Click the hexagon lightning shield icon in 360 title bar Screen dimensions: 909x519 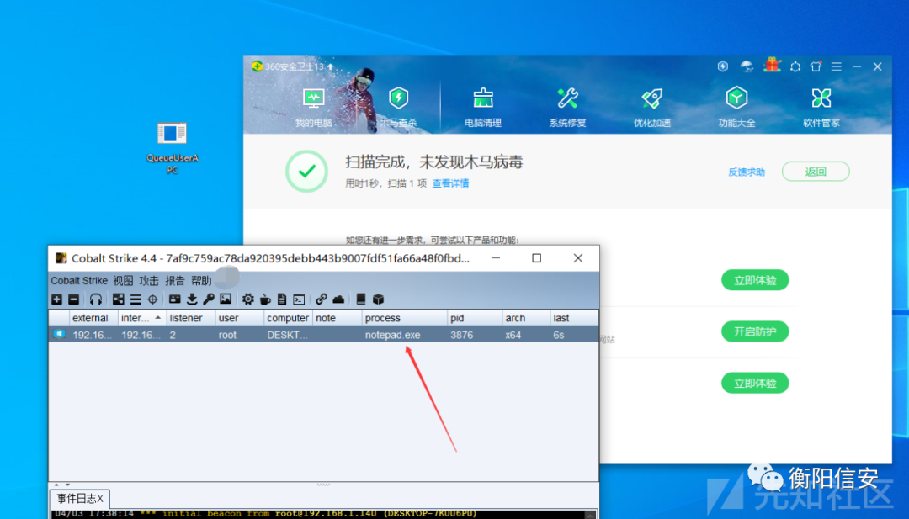point(723,66)
